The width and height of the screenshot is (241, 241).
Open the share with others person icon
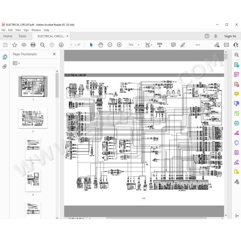(x=235, y=45)
